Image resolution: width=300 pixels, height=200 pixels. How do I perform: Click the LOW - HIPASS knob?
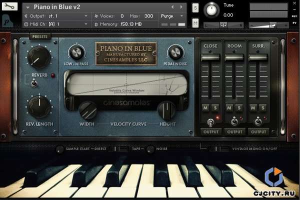[76, 52]
